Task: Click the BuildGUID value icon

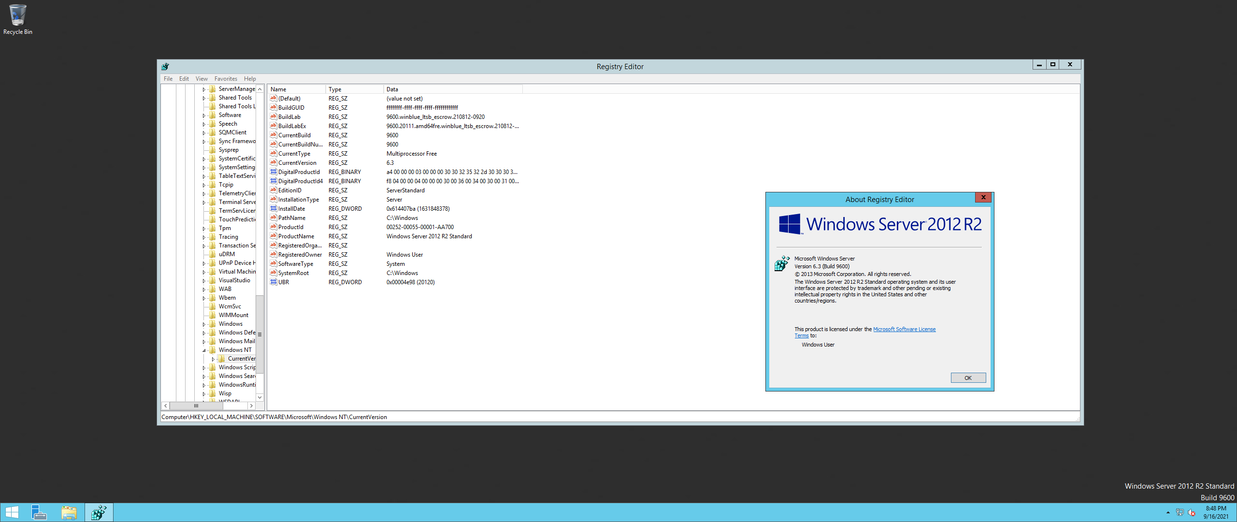Action: [273, 107]
